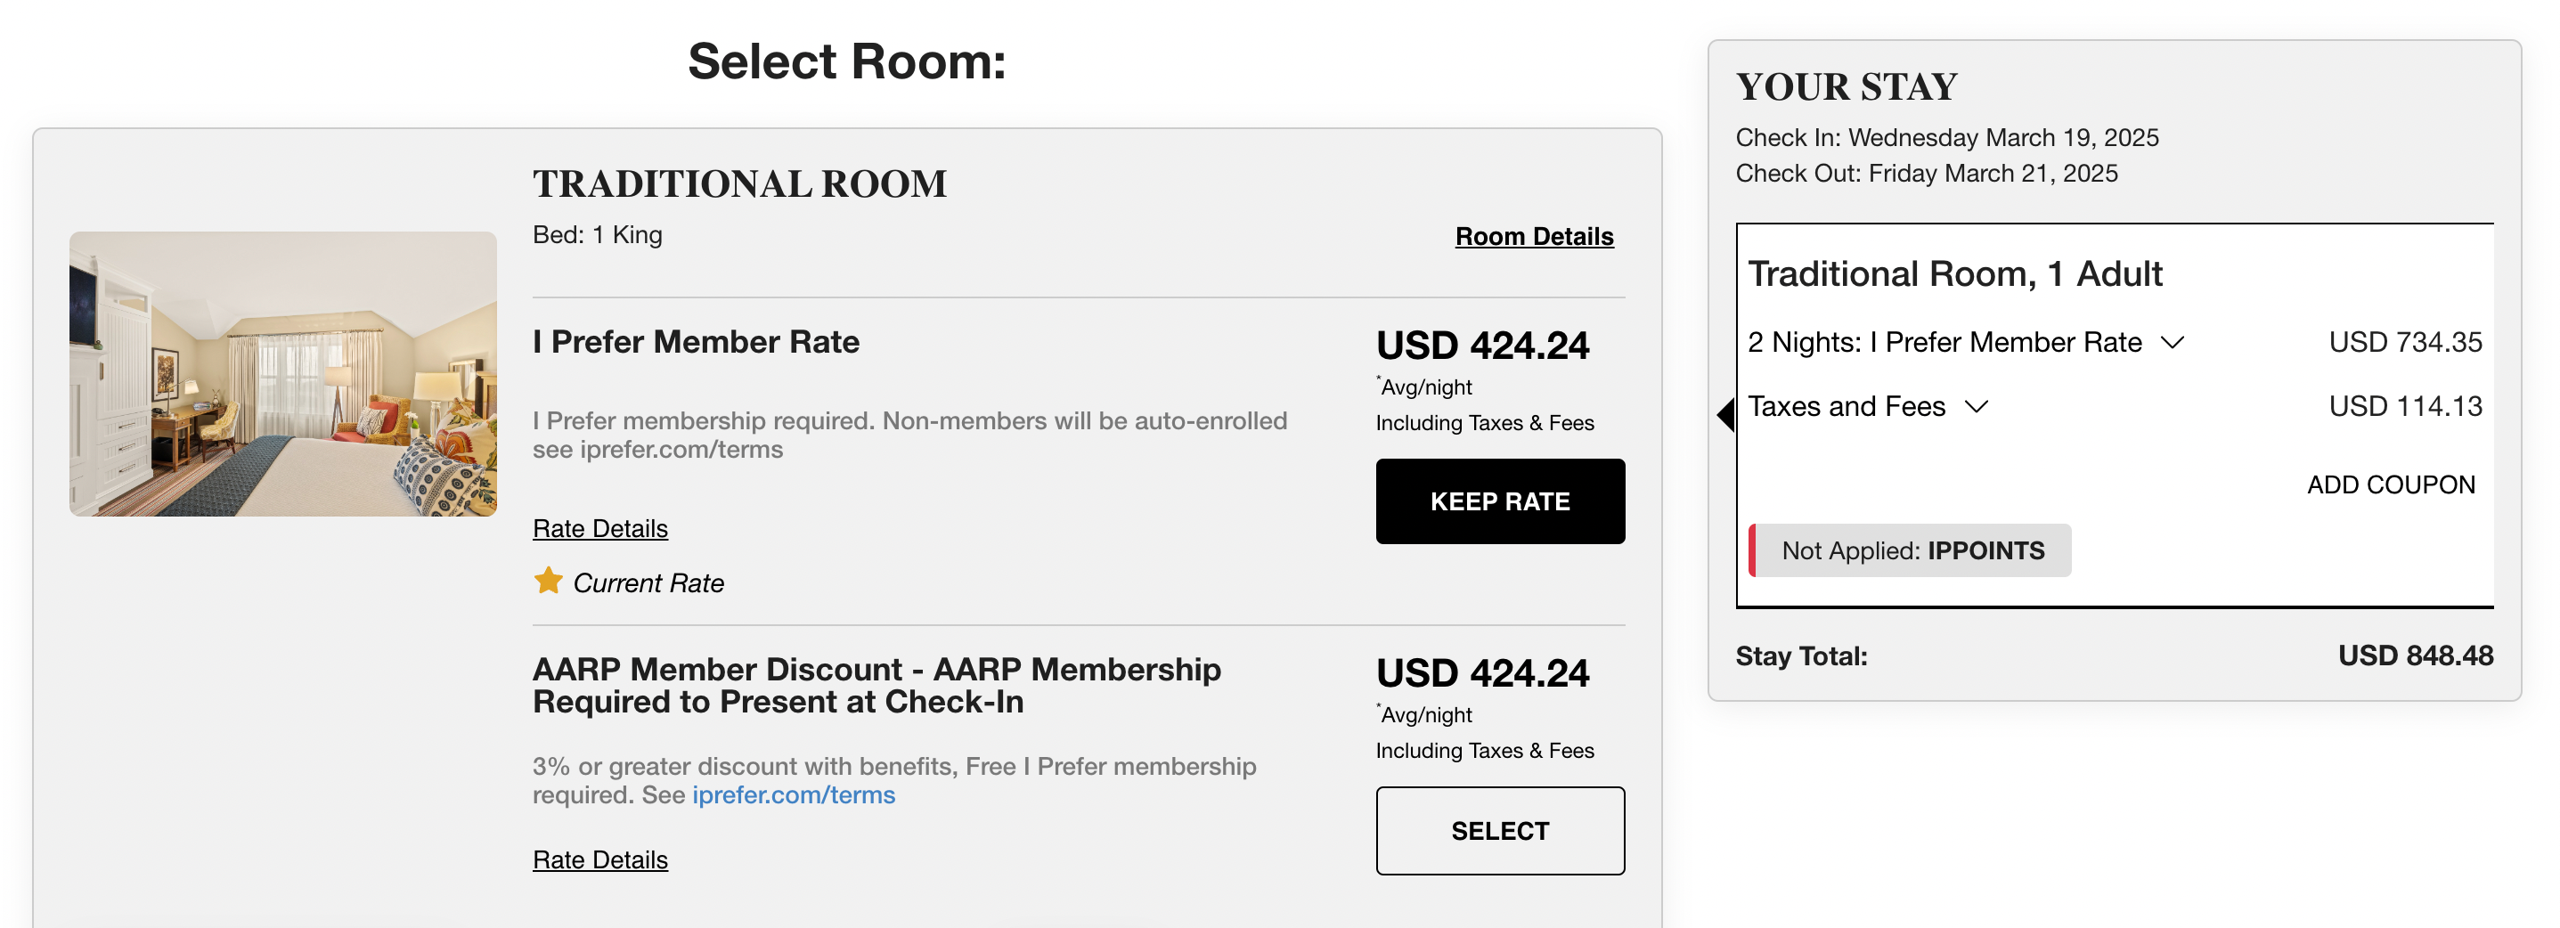Click the Not Applied: IPPOINTS tag
Viewport: 2560px width, 928px height.
1909,550
